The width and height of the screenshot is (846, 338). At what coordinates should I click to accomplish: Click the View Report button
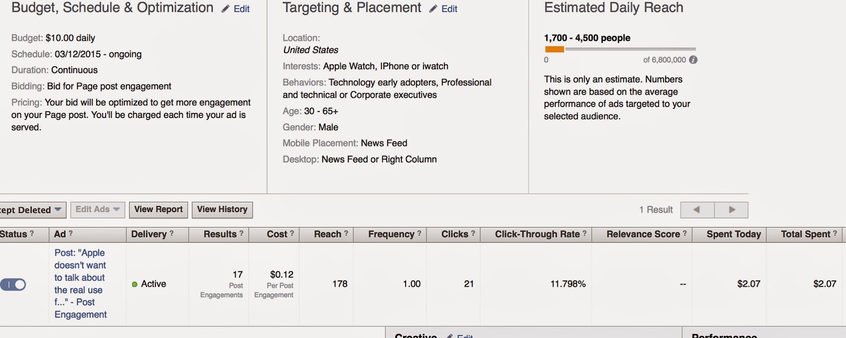pos(159,209)
